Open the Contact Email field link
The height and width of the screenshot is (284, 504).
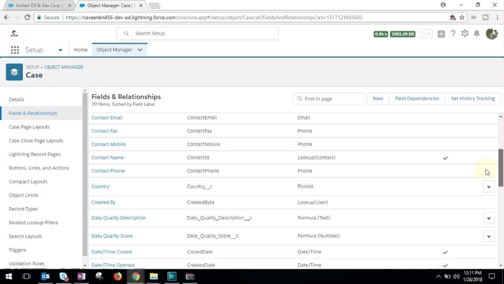pyautogui.click(x=107, y=118)
